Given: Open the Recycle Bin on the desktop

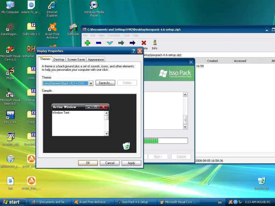Looking at the screenshot, I should pyautogui.click(x=262, y=183).
